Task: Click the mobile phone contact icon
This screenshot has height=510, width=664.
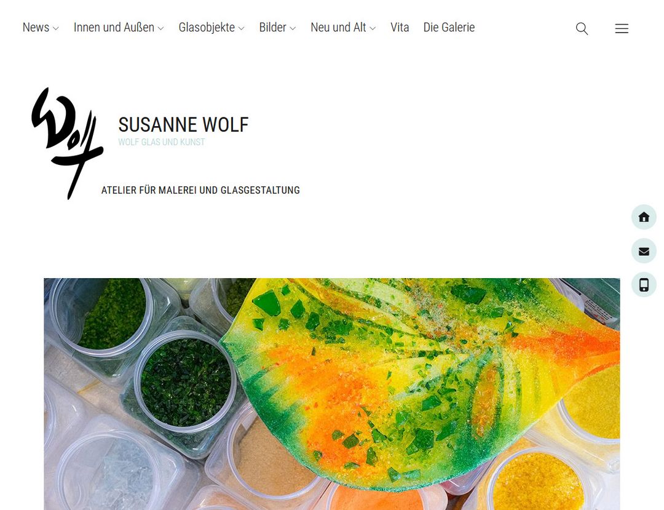Action: 644,285
